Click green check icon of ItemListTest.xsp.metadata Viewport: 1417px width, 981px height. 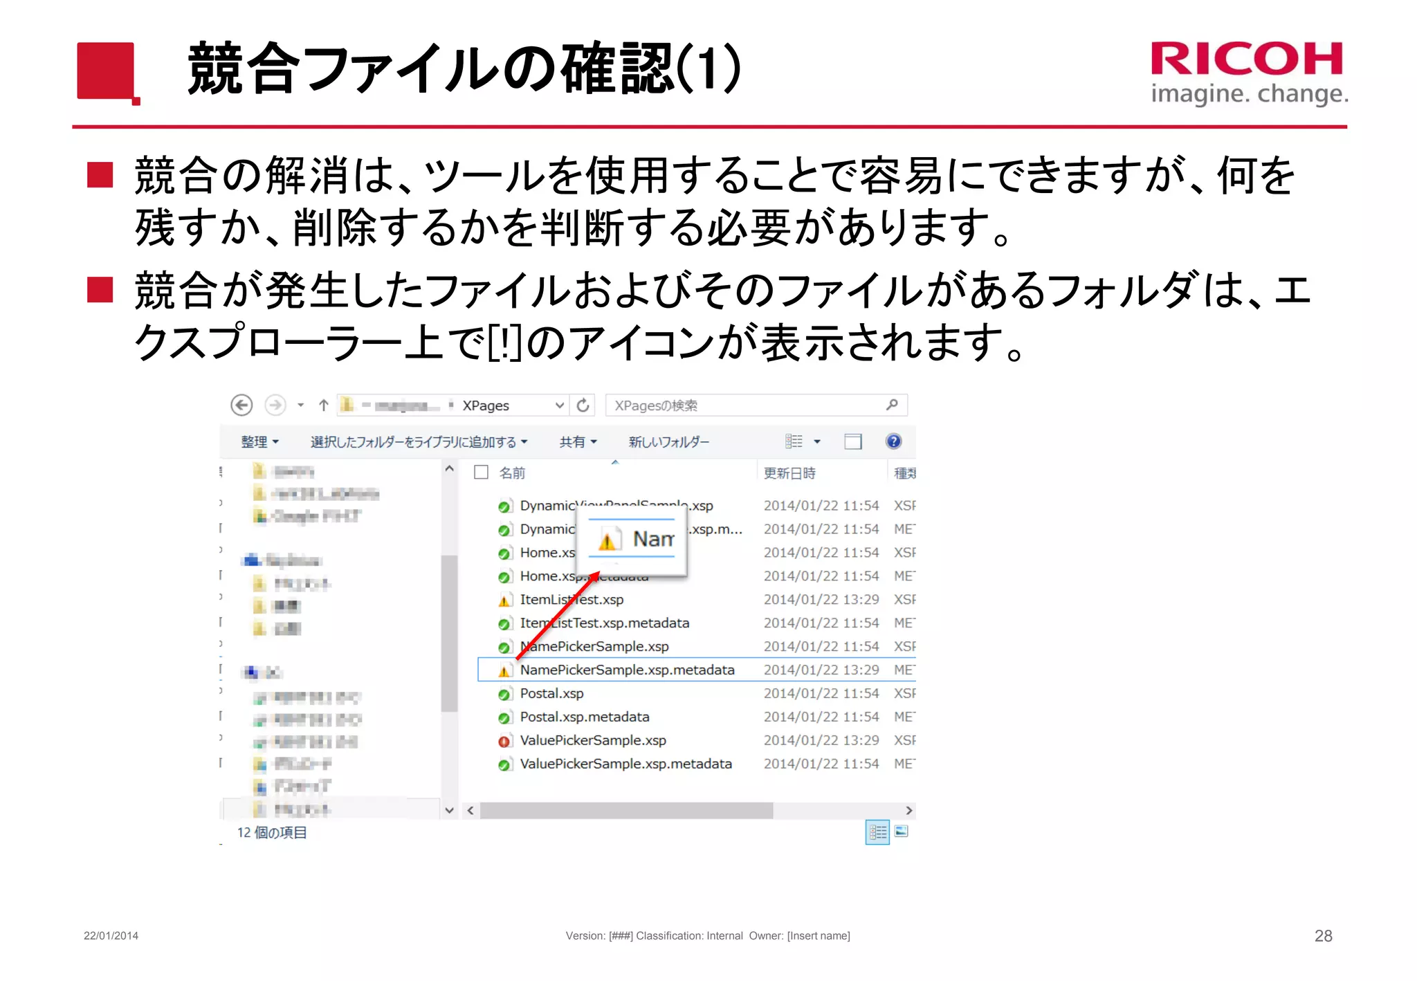point(505,624)
